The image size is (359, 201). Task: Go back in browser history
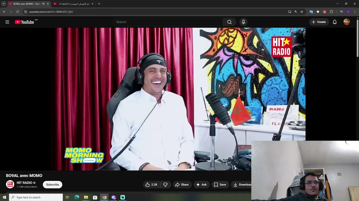click(4, 12)
